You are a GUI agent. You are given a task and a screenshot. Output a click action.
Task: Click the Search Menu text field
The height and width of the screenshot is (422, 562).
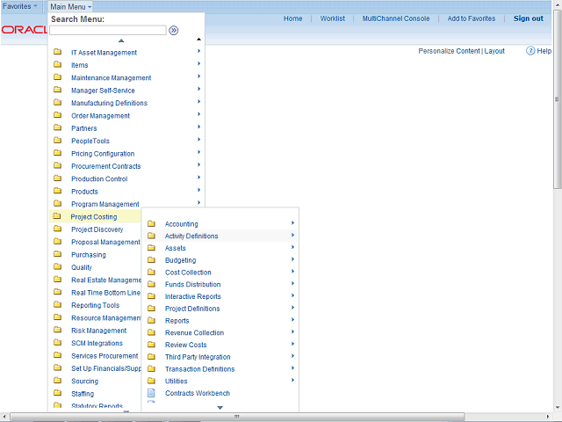(107, 30)
